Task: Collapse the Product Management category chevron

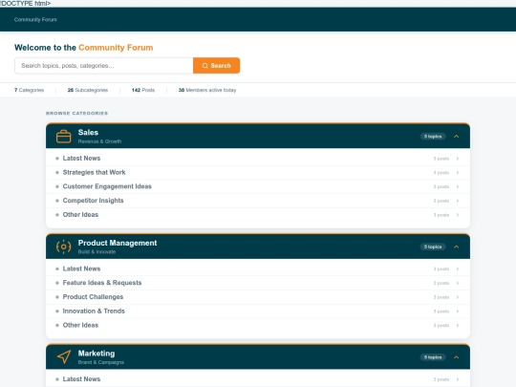Action: 456,247
